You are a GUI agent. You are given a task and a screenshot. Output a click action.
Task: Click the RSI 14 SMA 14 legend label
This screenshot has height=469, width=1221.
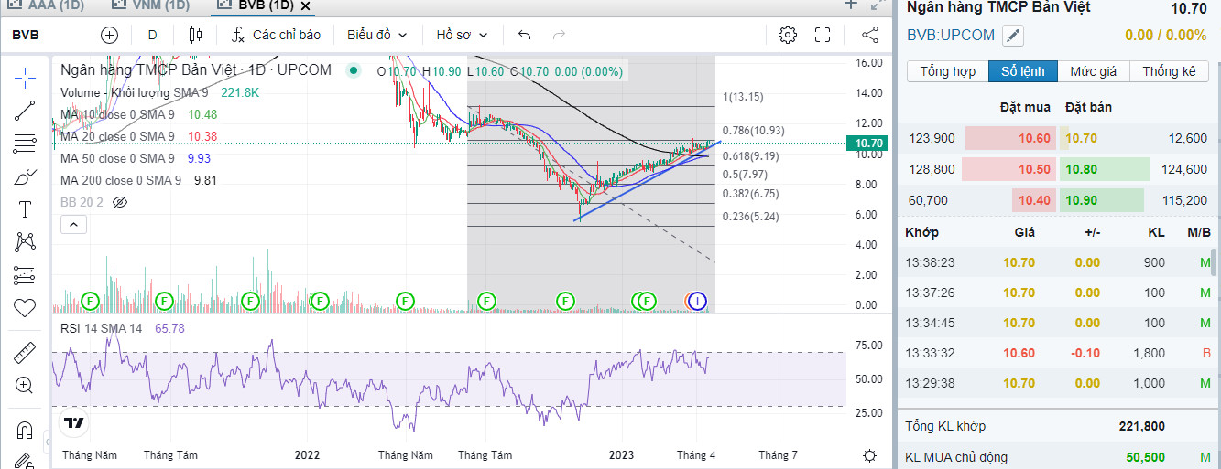point(101,328)
